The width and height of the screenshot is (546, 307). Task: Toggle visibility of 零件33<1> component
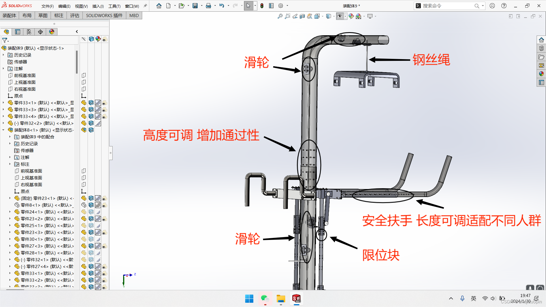(x=84, y=103)
